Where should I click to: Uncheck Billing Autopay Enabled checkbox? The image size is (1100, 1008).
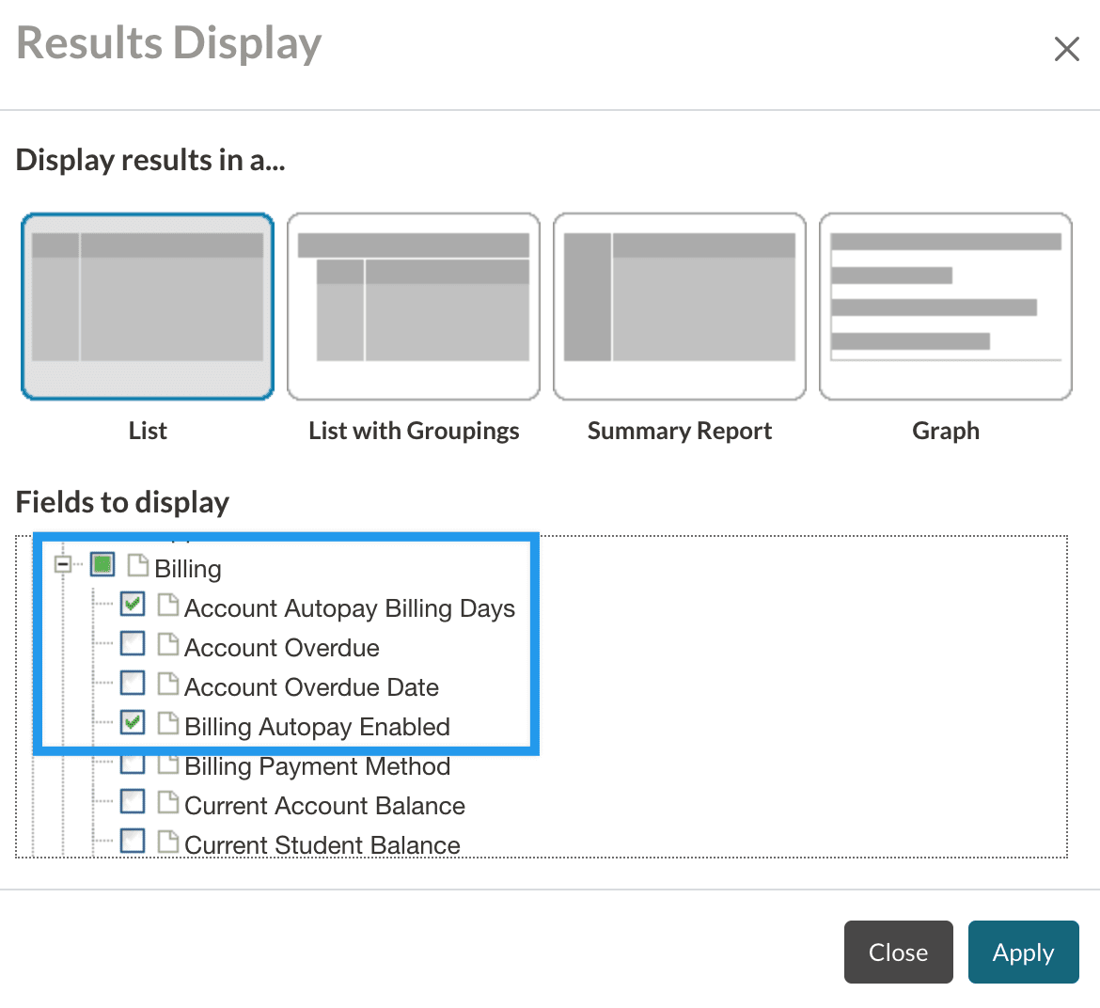click(x=133, y=722)
